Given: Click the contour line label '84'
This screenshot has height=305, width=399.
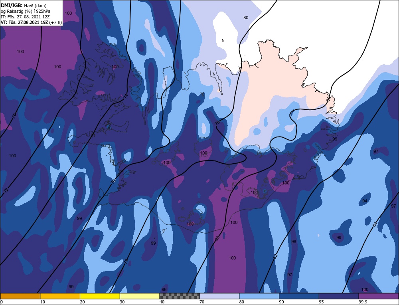Looking at the screenshot, I should tap(375, 225).
